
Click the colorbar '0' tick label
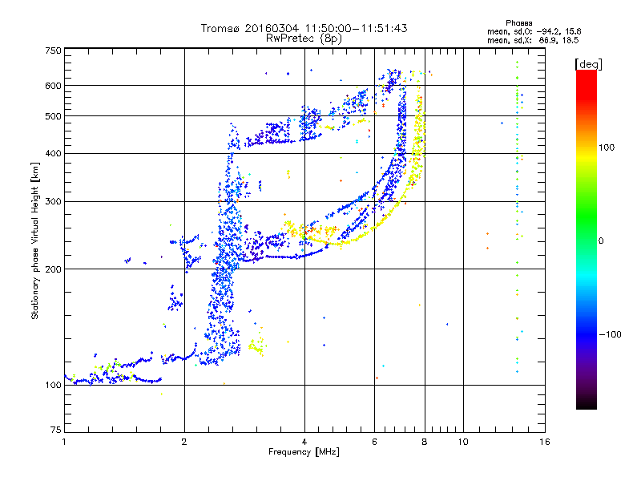tap(601, 240)
